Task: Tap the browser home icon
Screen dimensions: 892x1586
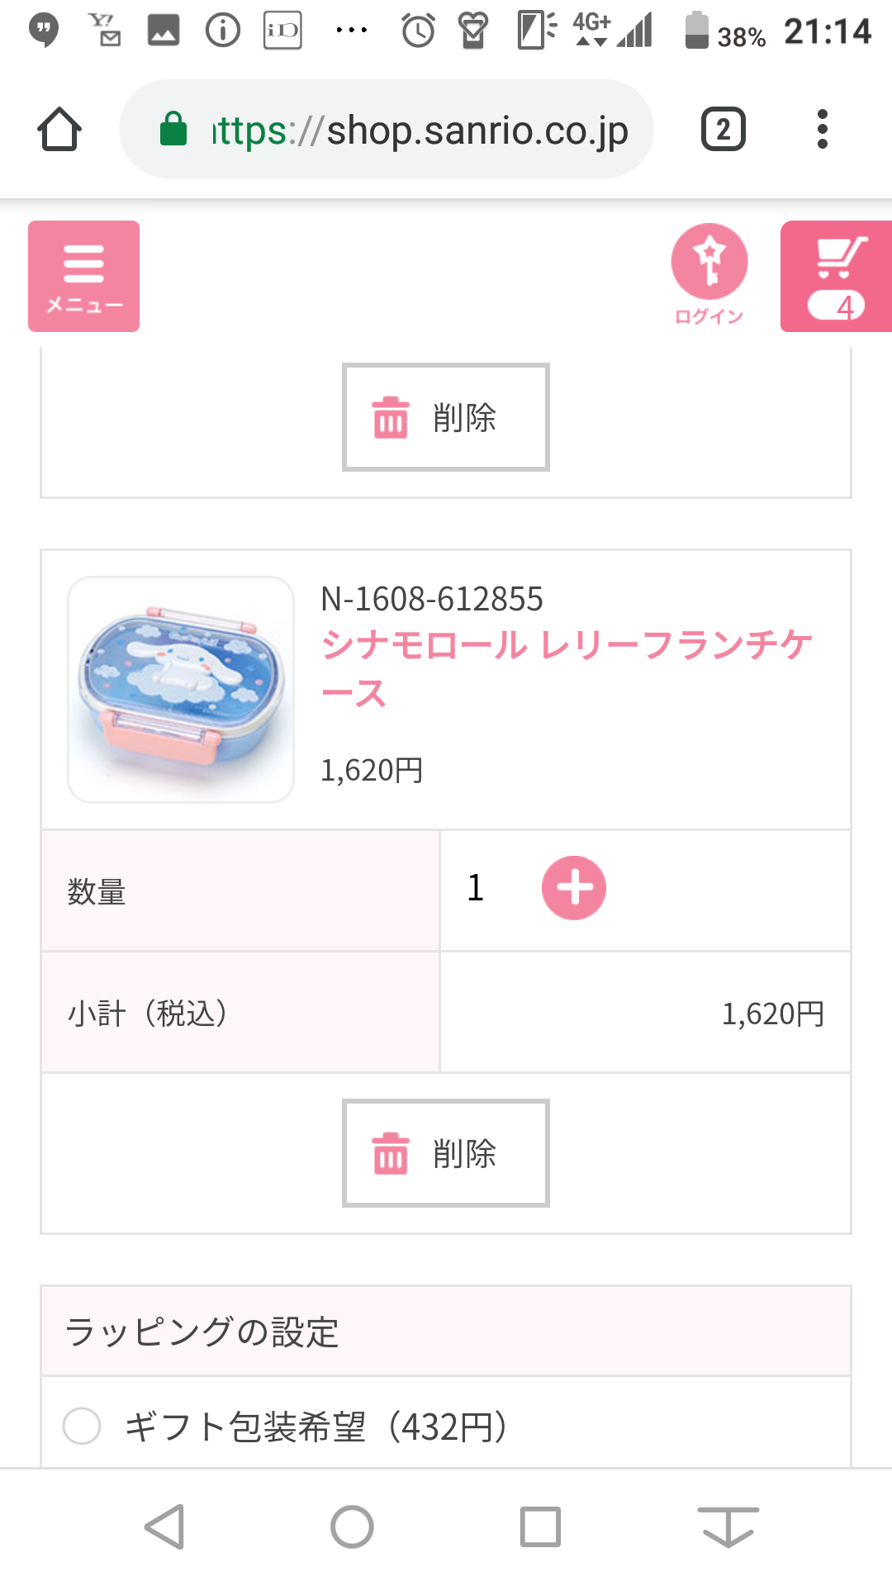Action: 59,130
